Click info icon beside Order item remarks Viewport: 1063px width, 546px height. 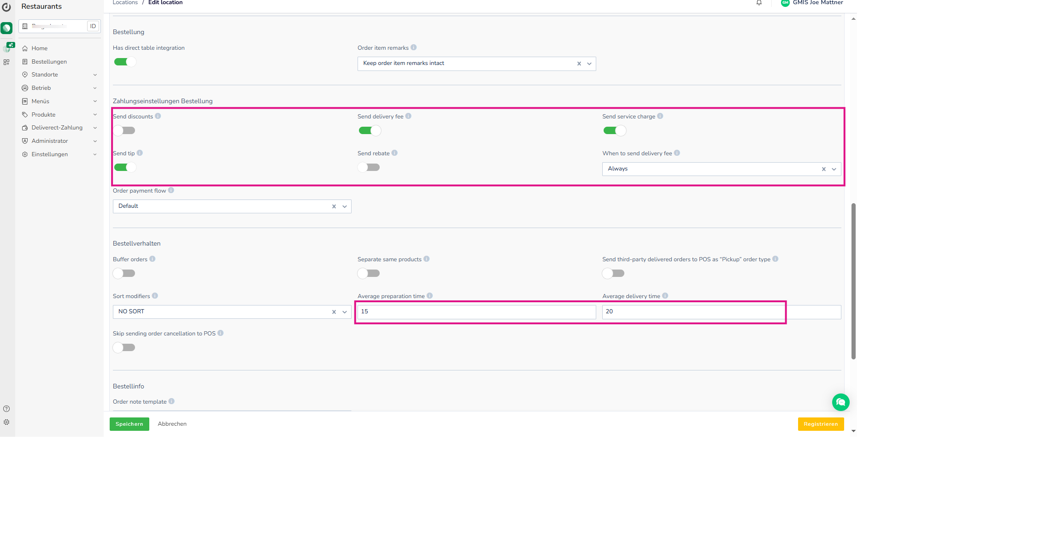[413, 47]
